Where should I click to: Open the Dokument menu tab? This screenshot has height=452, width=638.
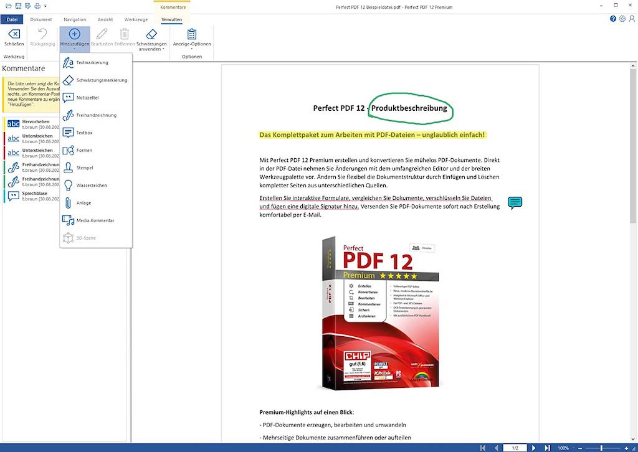(41, 19)
